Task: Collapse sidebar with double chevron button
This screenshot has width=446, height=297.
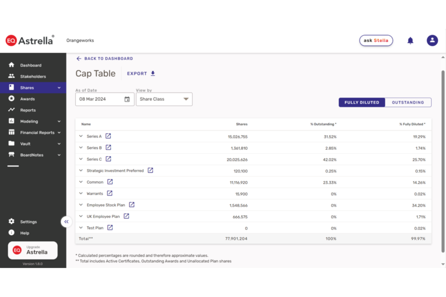Action: coord(66,222)
